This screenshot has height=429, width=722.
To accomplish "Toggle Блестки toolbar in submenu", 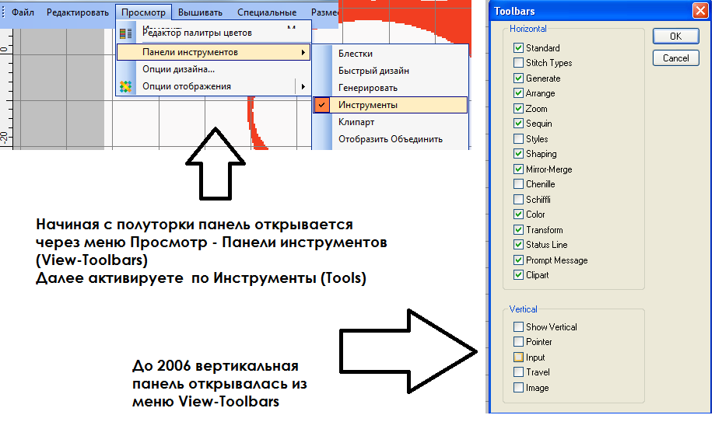I will (x=391, y=54).
